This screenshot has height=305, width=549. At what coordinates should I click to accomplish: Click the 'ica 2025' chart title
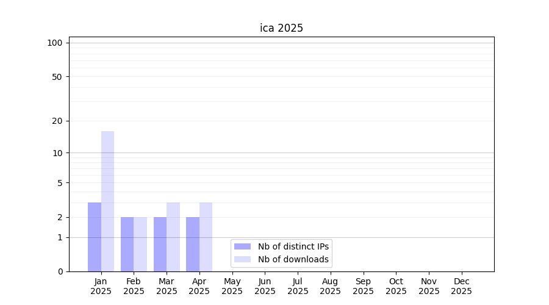click(281, 28)
